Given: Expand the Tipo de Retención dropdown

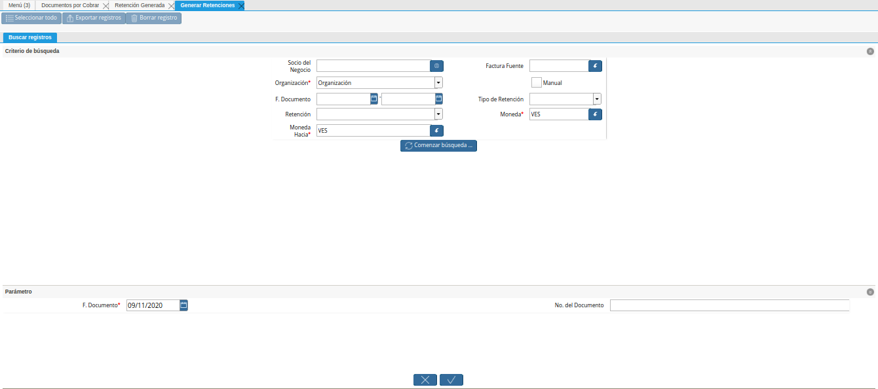Looking at the screenshot, I should point(597,99).
